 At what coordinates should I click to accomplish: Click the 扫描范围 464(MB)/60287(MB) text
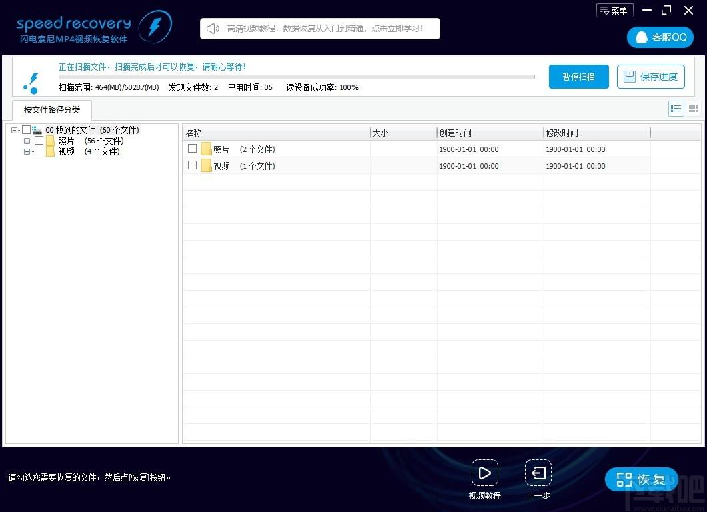pos(109,87)
